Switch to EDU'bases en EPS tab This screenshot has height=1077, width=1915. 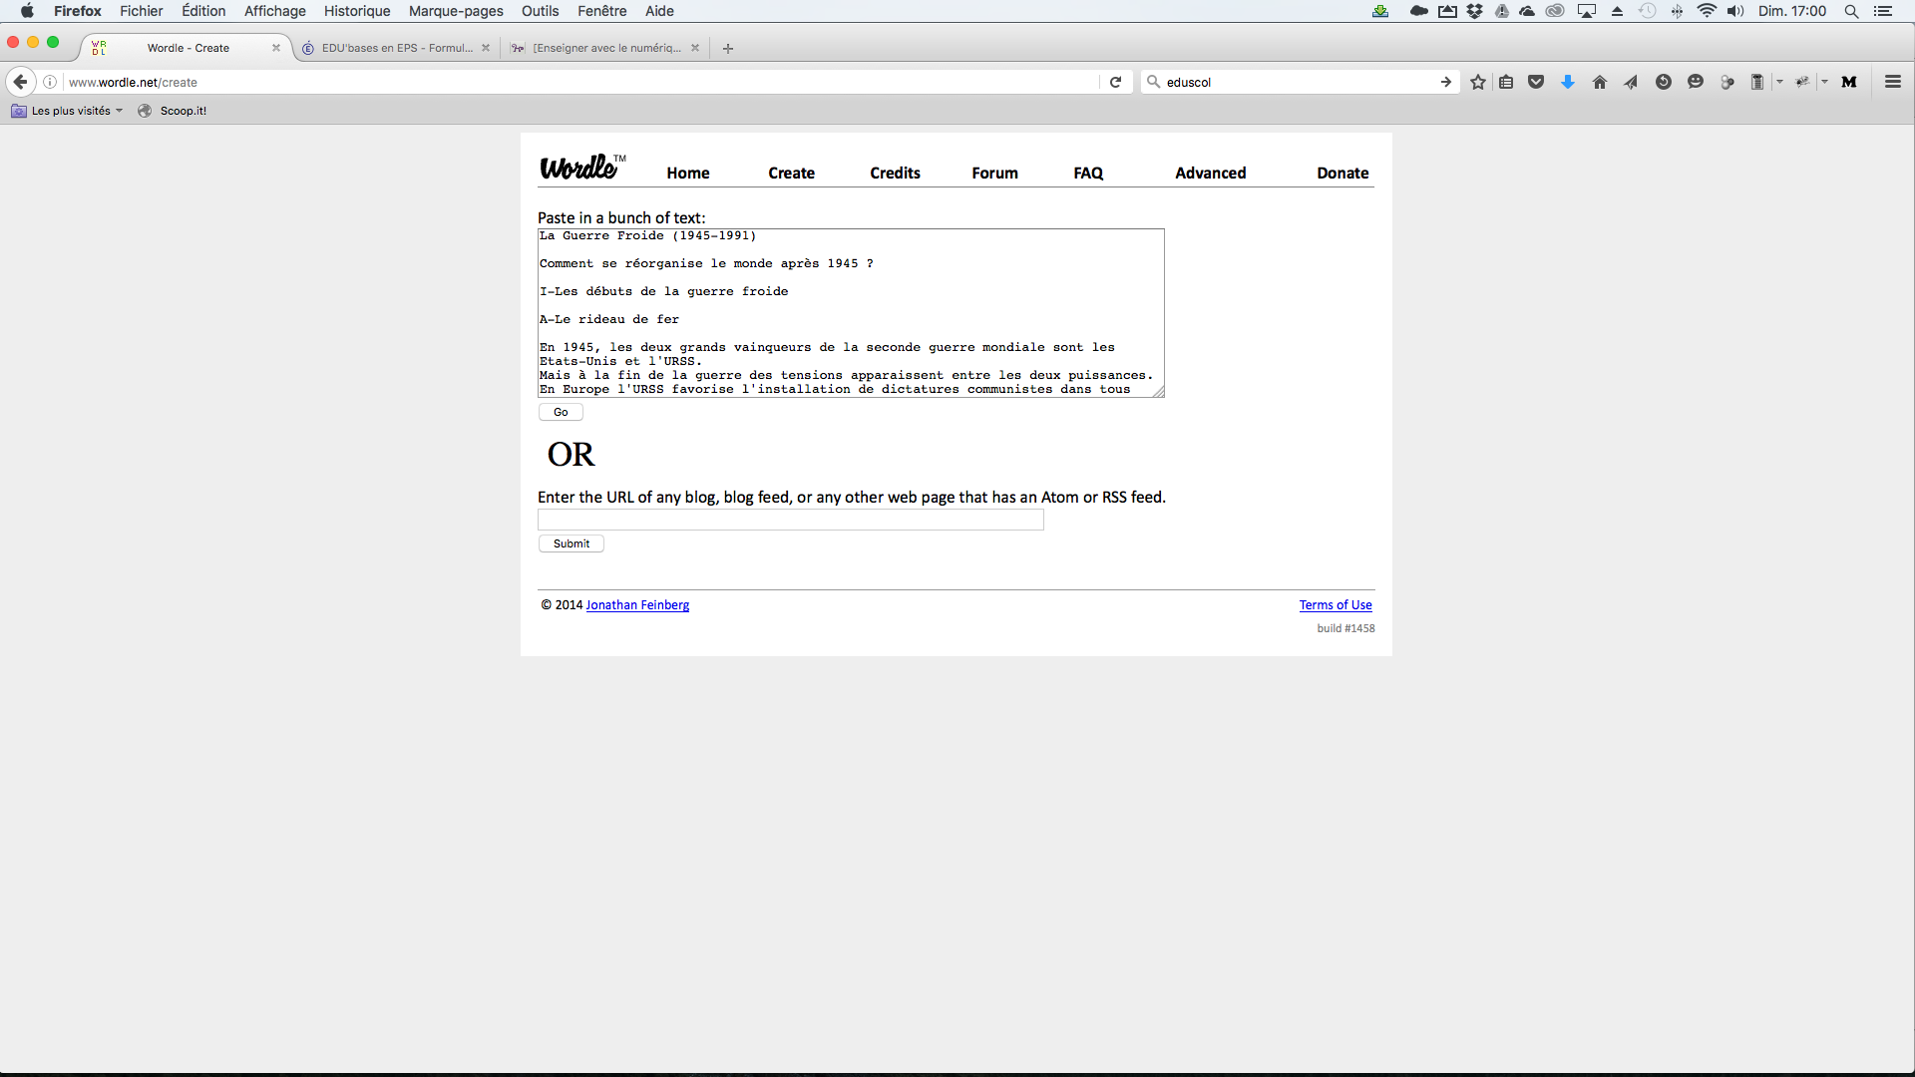[389, 47]
